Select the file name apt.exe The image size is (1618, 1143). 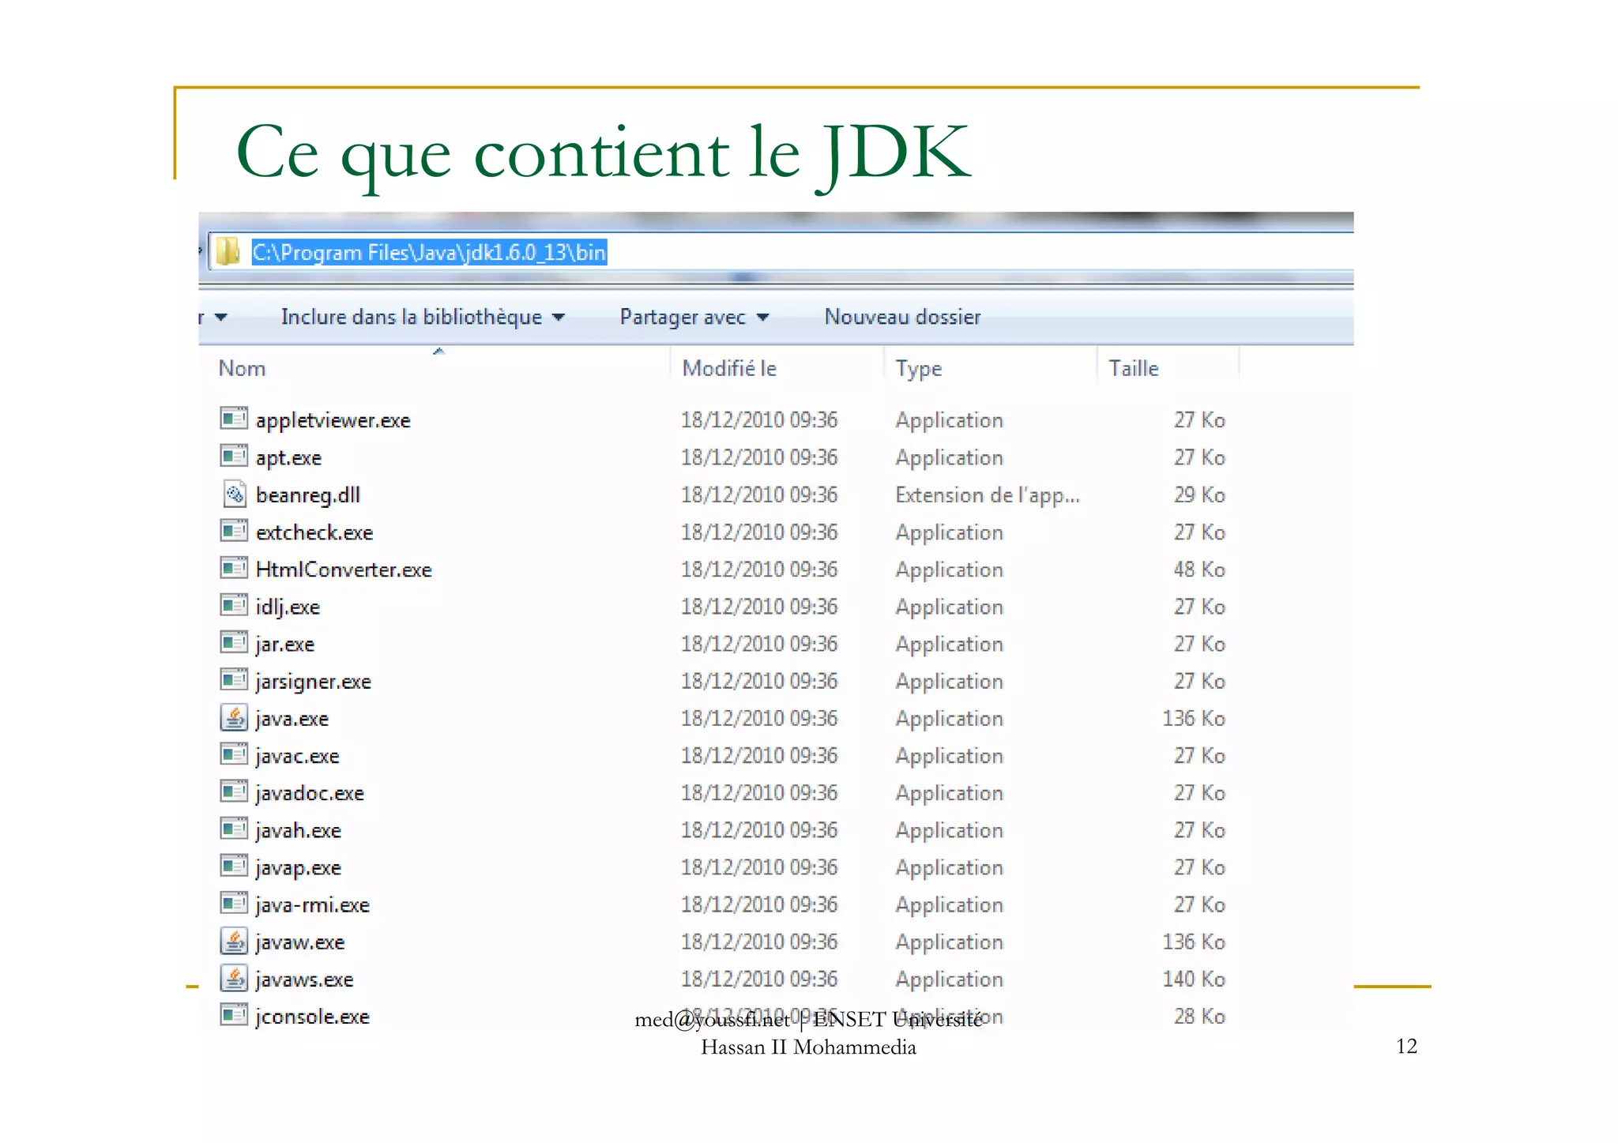click(288, 458)
